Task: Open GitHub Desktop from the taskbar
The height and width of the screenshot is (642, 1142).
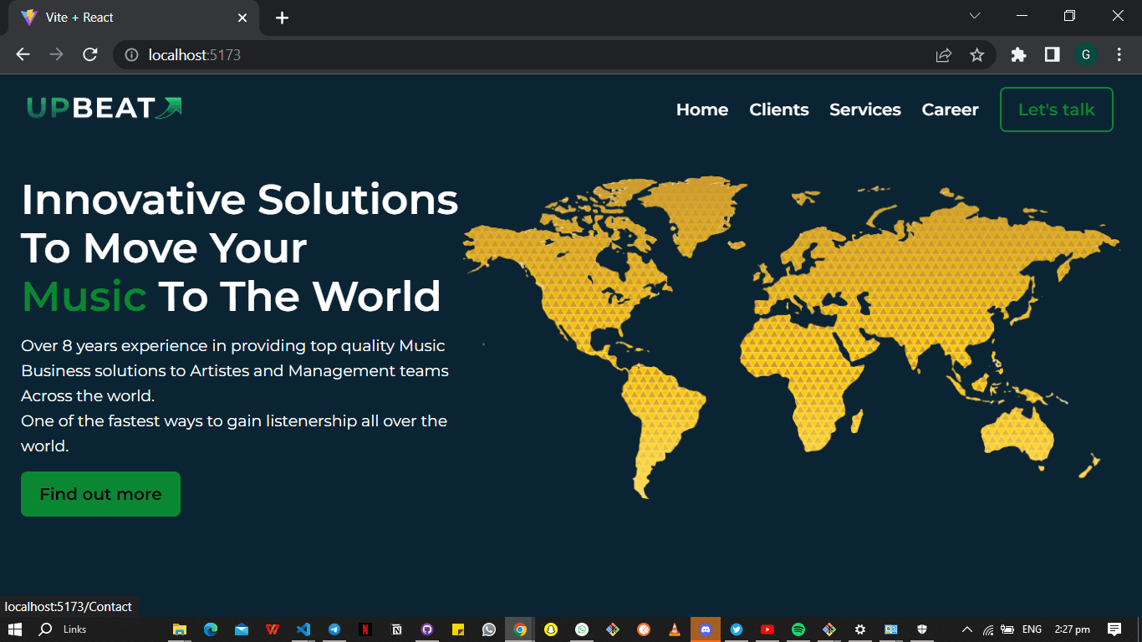Action: 427,629
